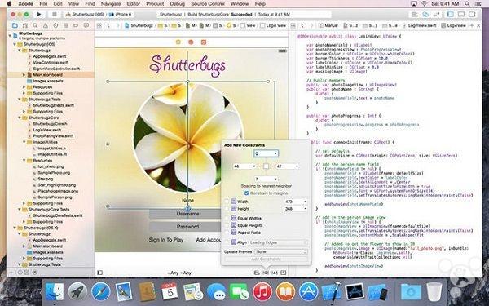Click the Sign In To Play button on canvas
This screenshot has width=489, height=306.
point(166,240)
